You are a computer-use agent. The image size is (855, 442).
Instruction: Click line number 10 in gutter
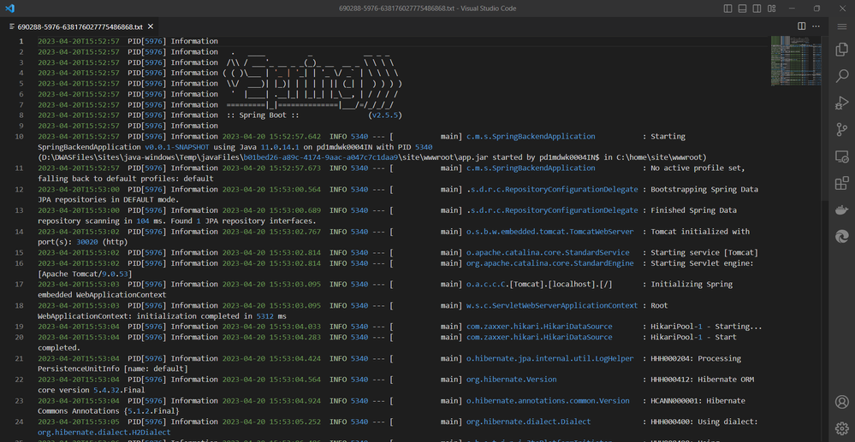(20, 136)
